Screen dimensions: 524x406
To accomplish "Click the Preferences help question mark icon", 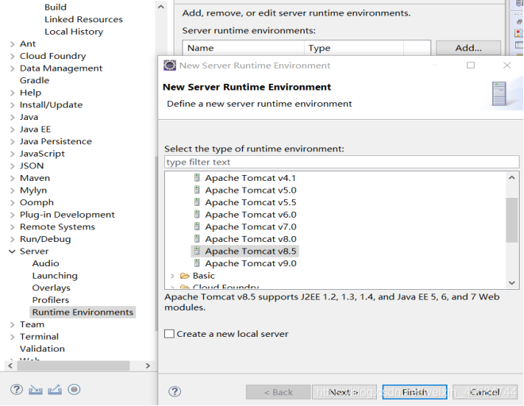I will click(16, 389).
